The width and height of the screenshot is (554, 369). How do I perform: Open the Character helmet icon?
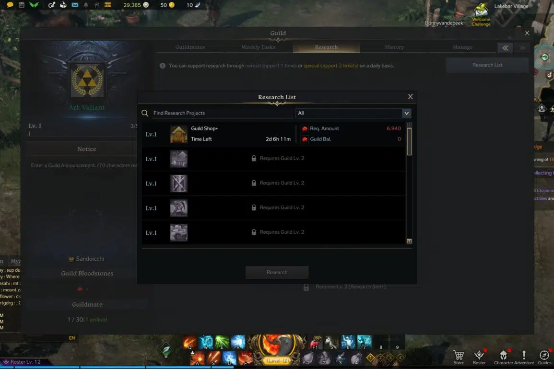point(504,355)
